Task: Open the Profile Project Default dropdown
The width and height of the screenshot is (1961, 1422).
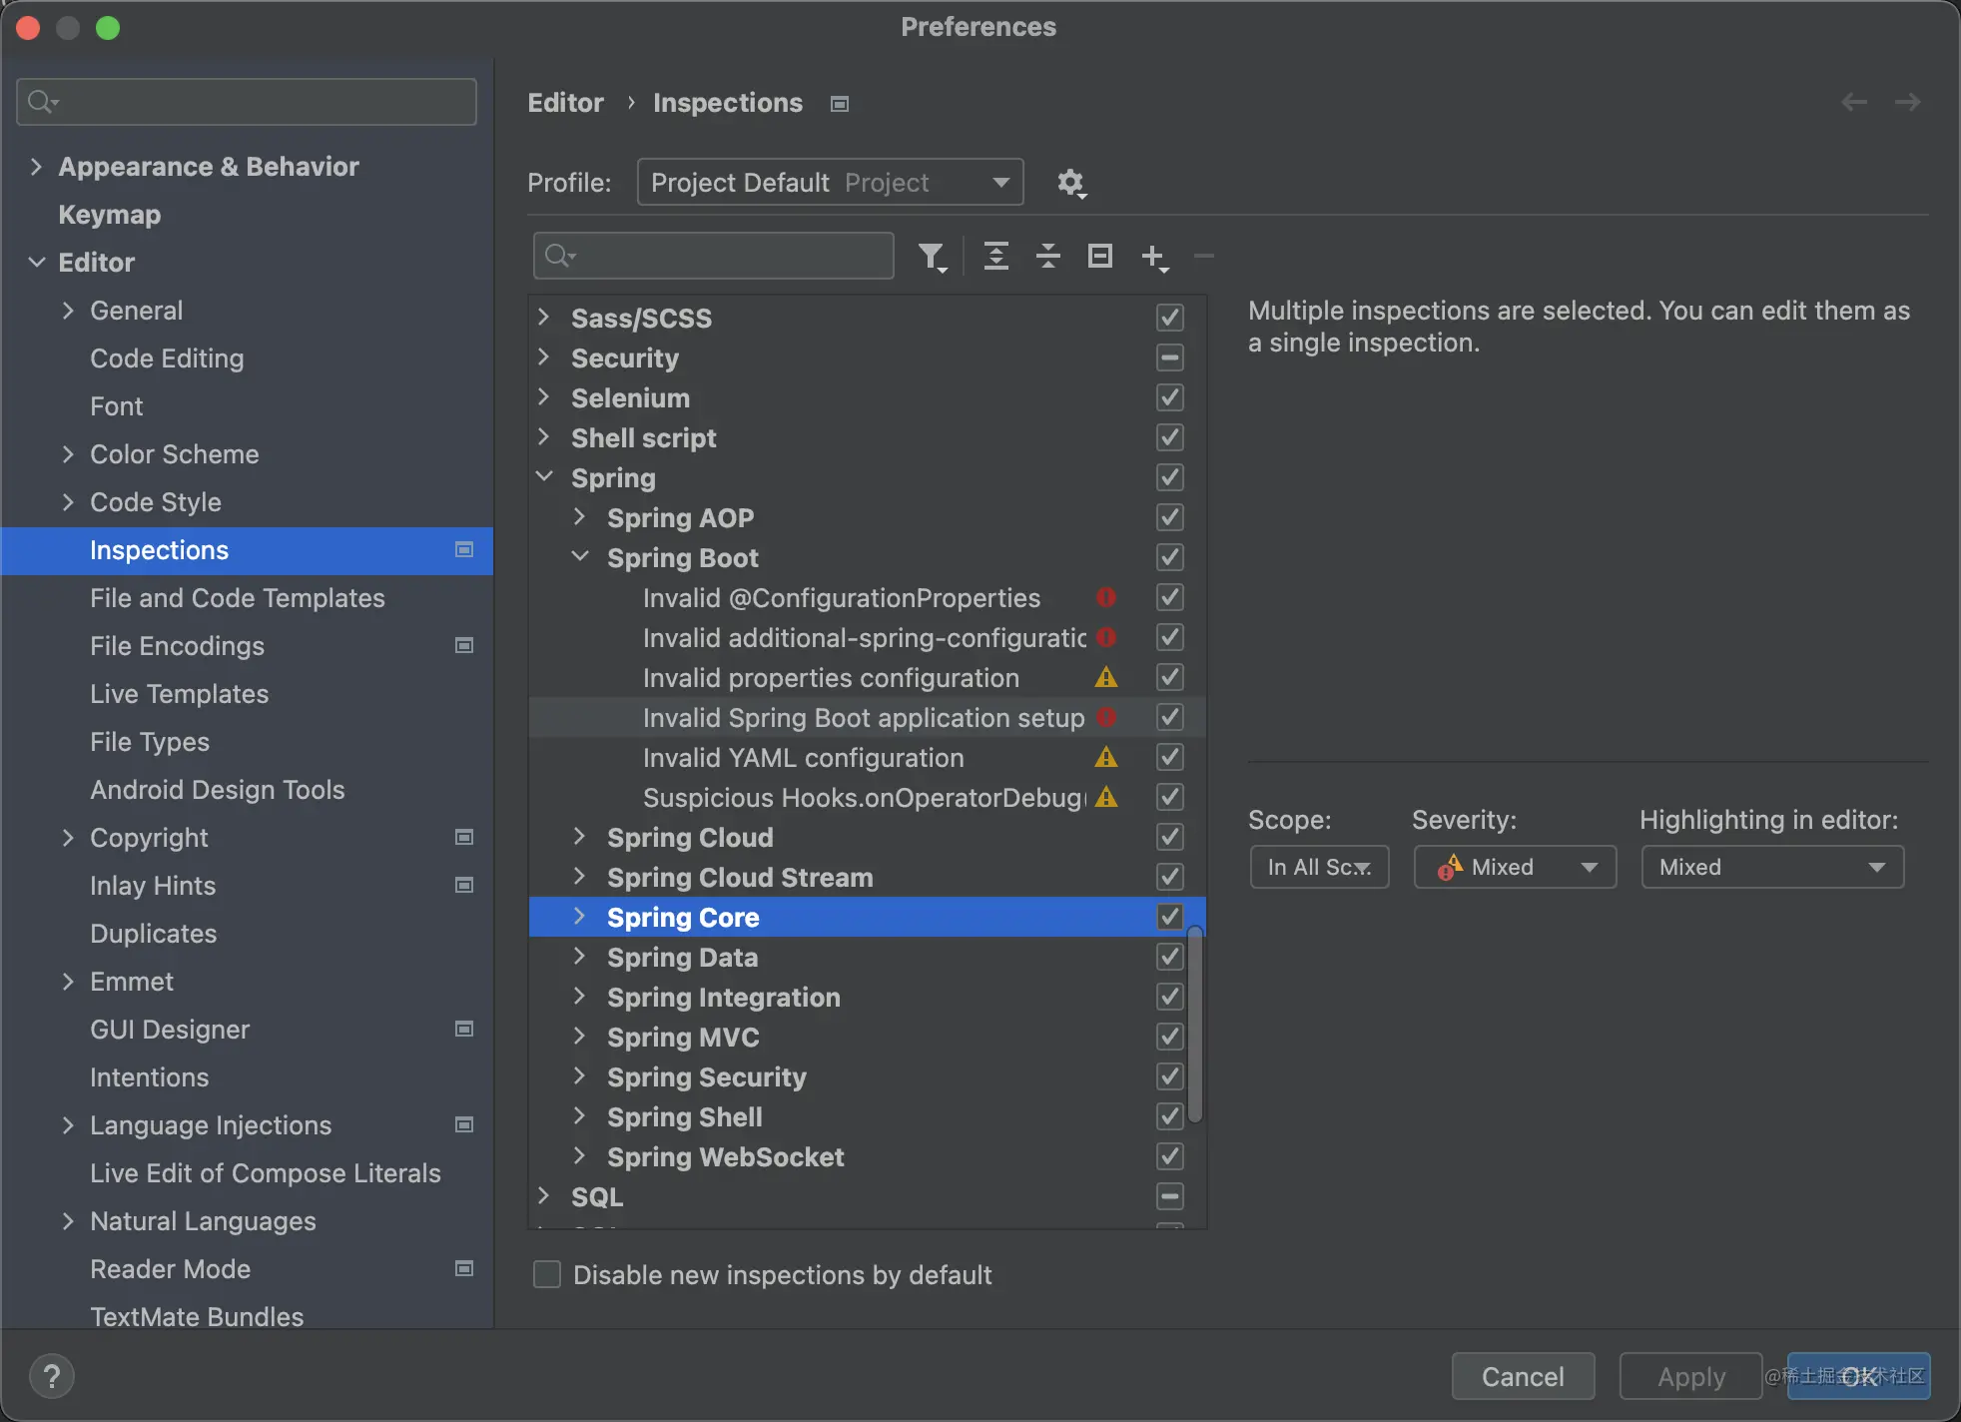Action: pos(830,183)
